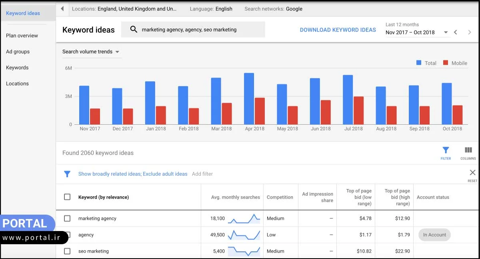Go to previous date range with back arrow

456,32
